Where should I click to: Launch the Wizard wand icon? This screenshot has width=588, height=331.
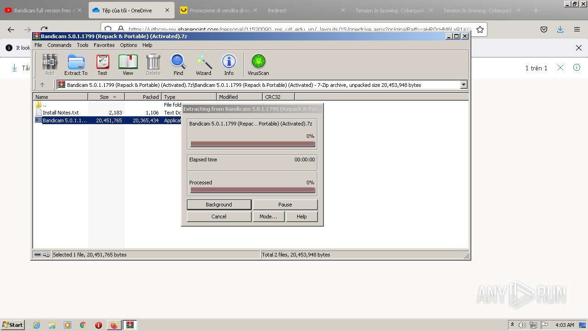pyautogui.click(x=204, y=64)
